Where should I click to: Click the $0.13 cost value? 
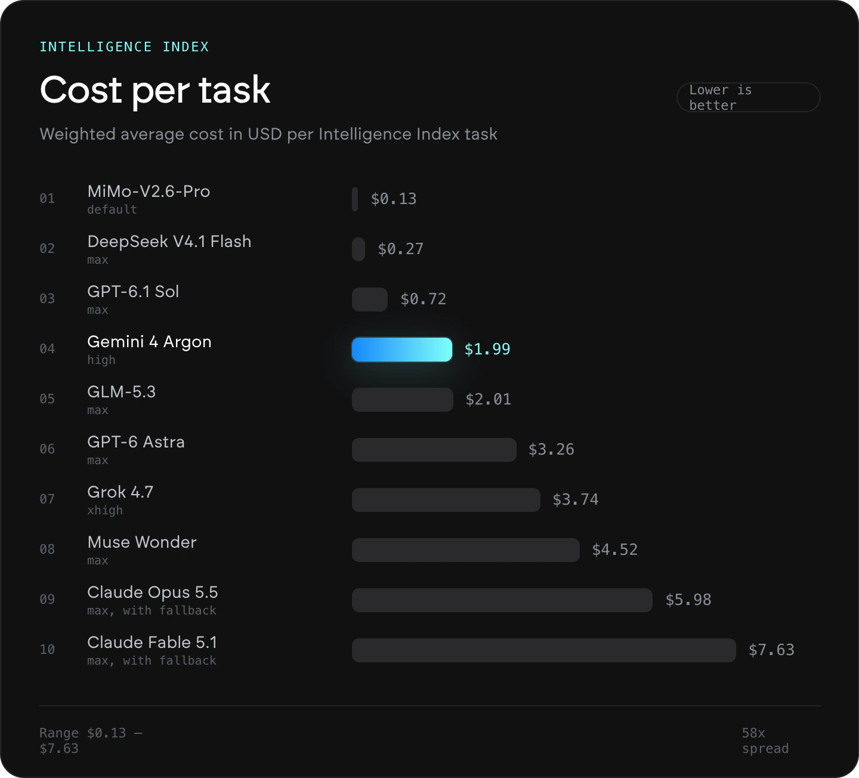pyautogui.click(x=394, y=199)
